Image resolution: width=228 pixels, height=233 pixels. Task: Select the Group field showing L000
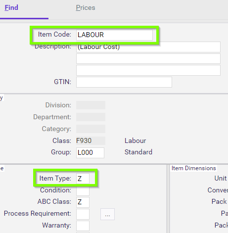coord(90,153)
